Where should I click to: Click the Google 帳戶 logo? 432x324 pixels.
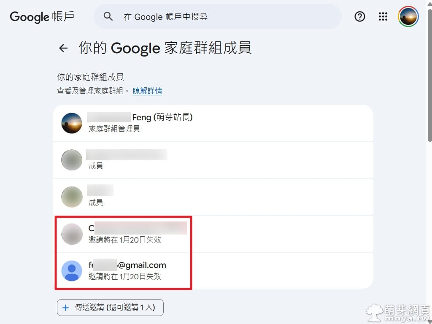(42, 16)
